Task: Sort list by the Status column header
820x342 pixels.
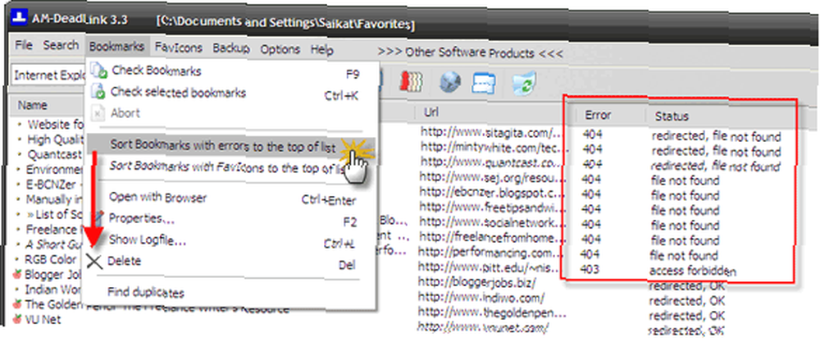Action: coord(672,116)
